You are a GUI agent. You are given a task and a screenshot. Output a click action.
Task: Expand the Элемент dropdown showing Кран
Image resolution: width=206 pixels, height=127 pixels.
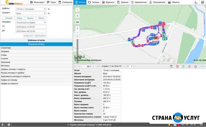click(x=31, y=13)
